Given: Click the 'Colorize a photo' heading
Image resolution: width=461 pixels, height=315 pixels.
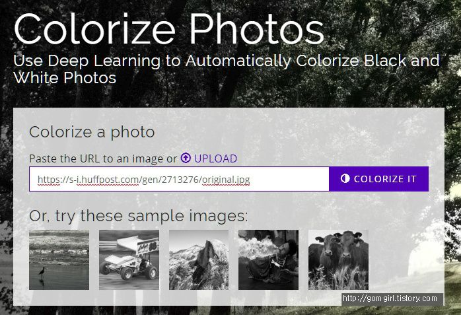Looking at the screenshot, I should click(x=92, y=132).
